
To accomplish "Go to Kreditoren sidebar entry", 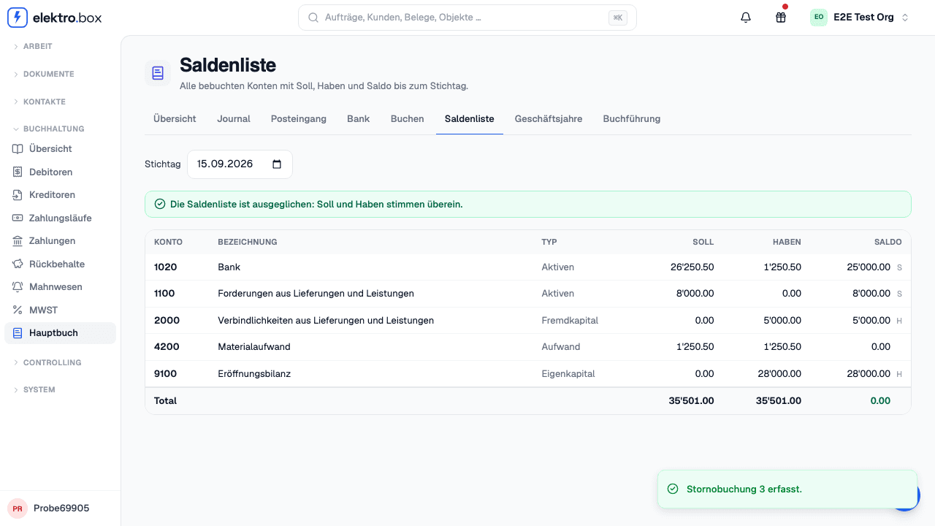I will (60, 195).
